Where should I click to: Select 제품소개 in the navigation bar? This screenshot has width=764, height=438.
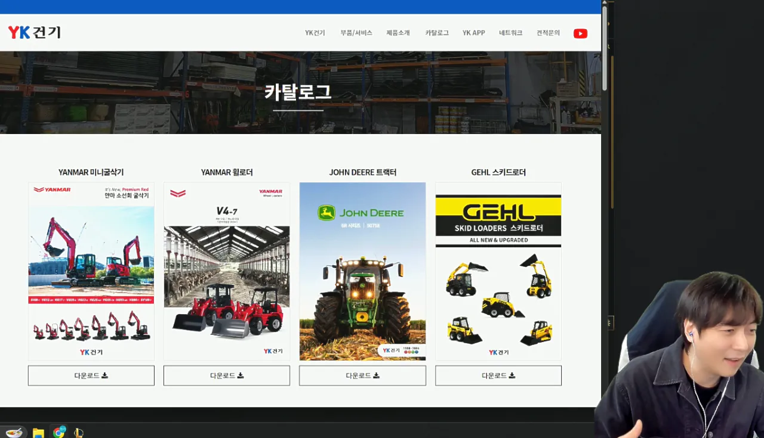[398, 33]
